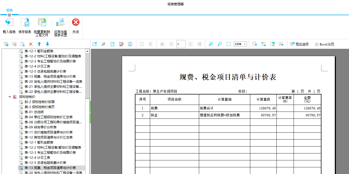Go to first page button
This screenshot has height=174, width=349.
pyautogui.click(x=162, y=44)
